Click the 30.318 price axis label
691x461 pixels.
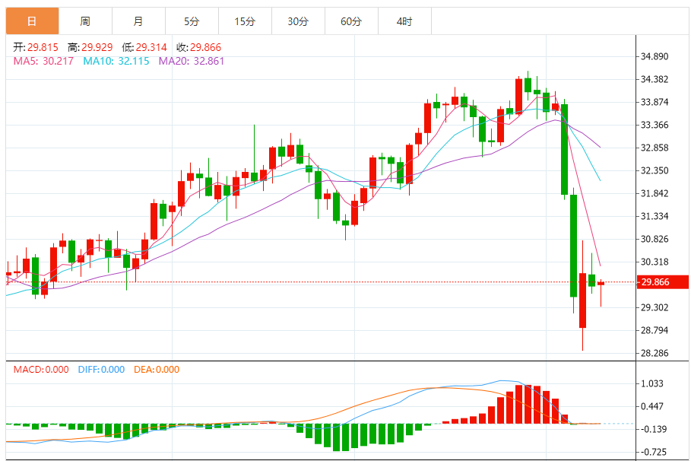[655, 262]
